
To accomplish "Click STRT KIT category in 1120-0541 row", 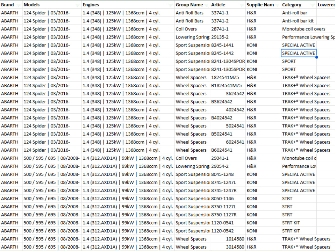I will click(298, 223).
